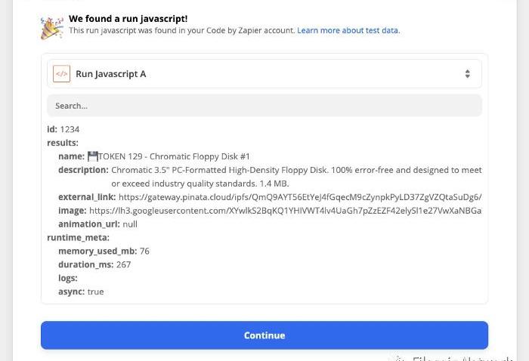Select the image googleusercontent URL
The height and width of the screenshot is (361, 529).
[x=285, y=211]
